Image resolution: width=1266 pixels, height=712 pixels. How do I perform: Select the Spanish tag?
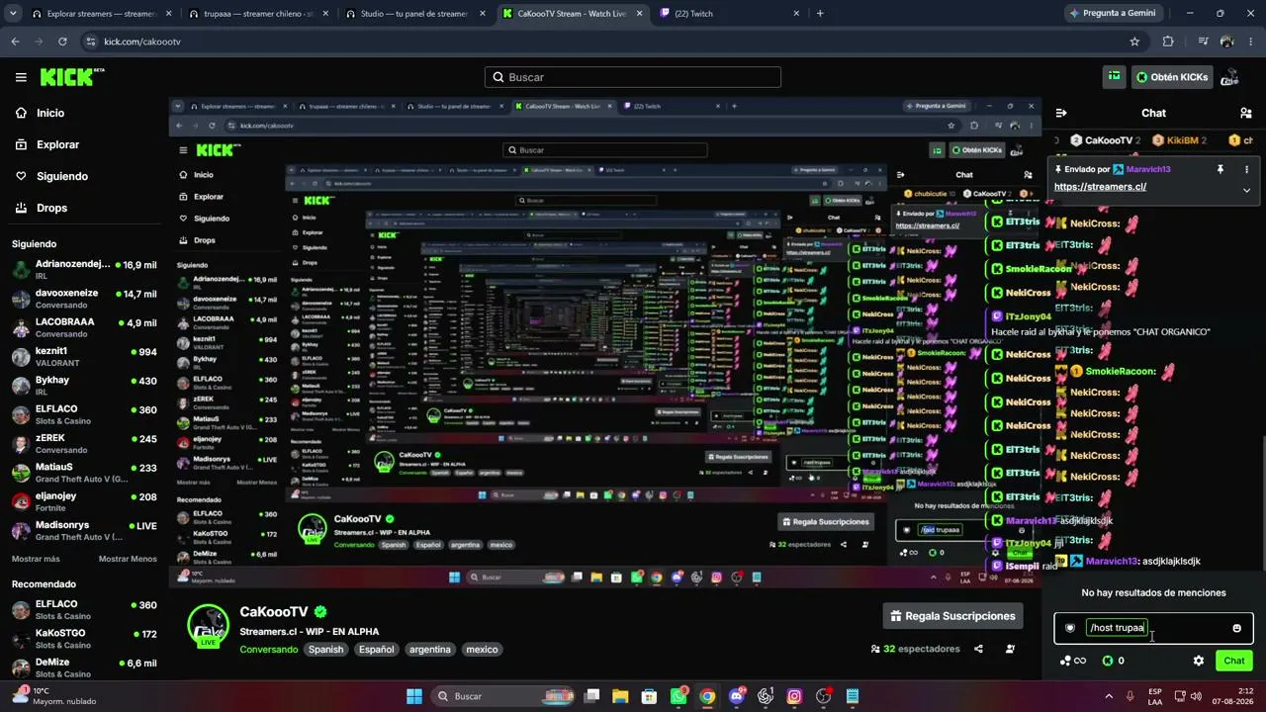click(325, 650)
